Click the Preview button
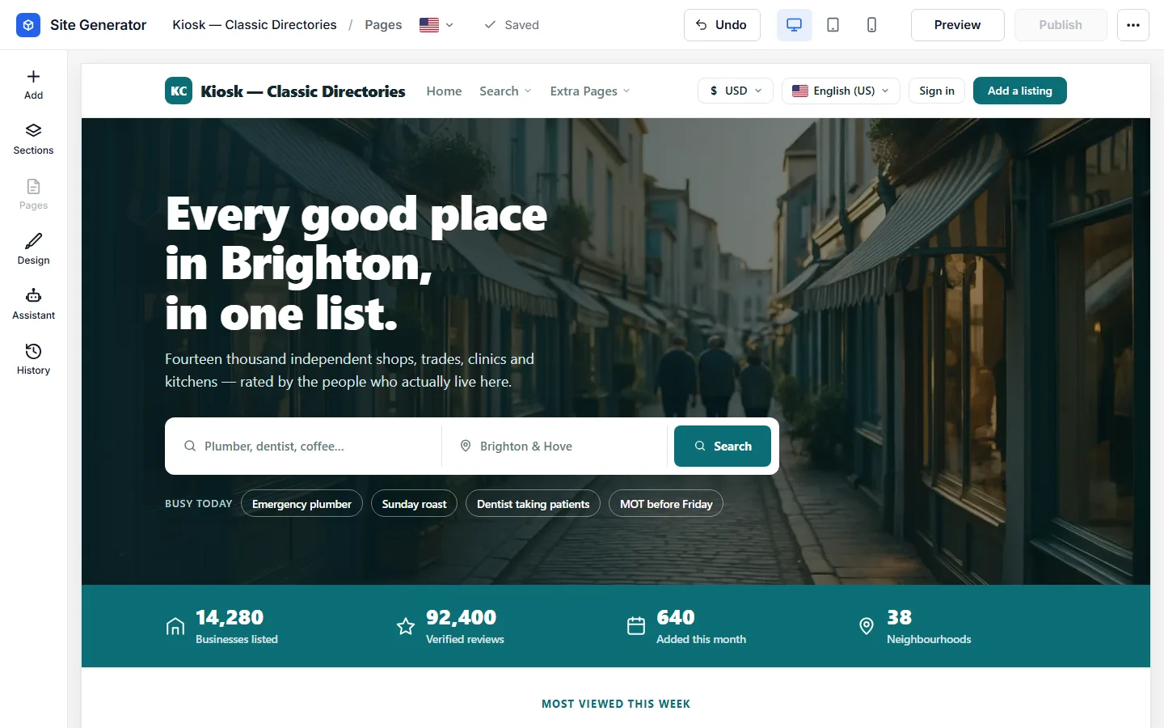Image resolution: width=1164 pixels, height=728 pixels. 957,25
